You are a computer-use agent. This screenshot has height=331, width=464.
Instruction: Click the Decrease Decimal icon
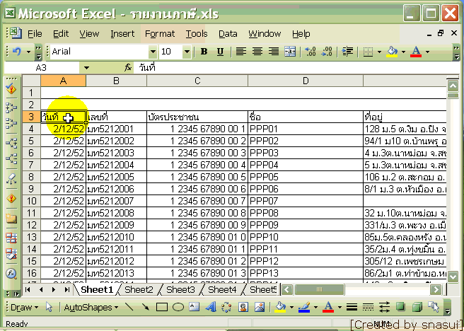click(x=327, y=52)
